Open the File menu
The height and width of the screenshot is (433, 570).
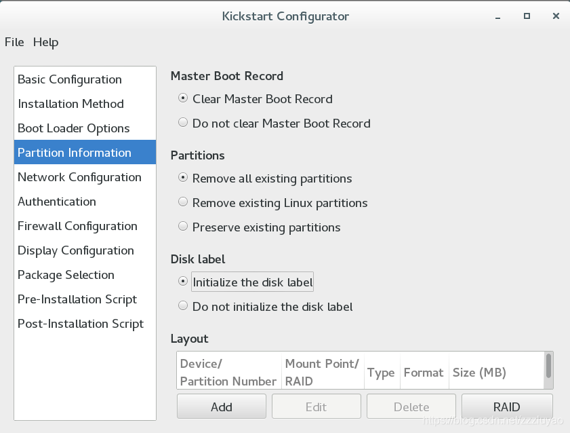(14, 42)
